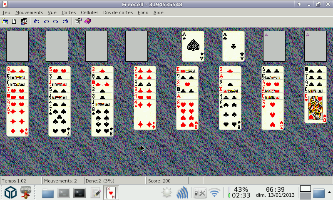Viewport: 333px width, 200px height.
Task: Open the grey terminal launcher
Action: (x=64, y=193)
